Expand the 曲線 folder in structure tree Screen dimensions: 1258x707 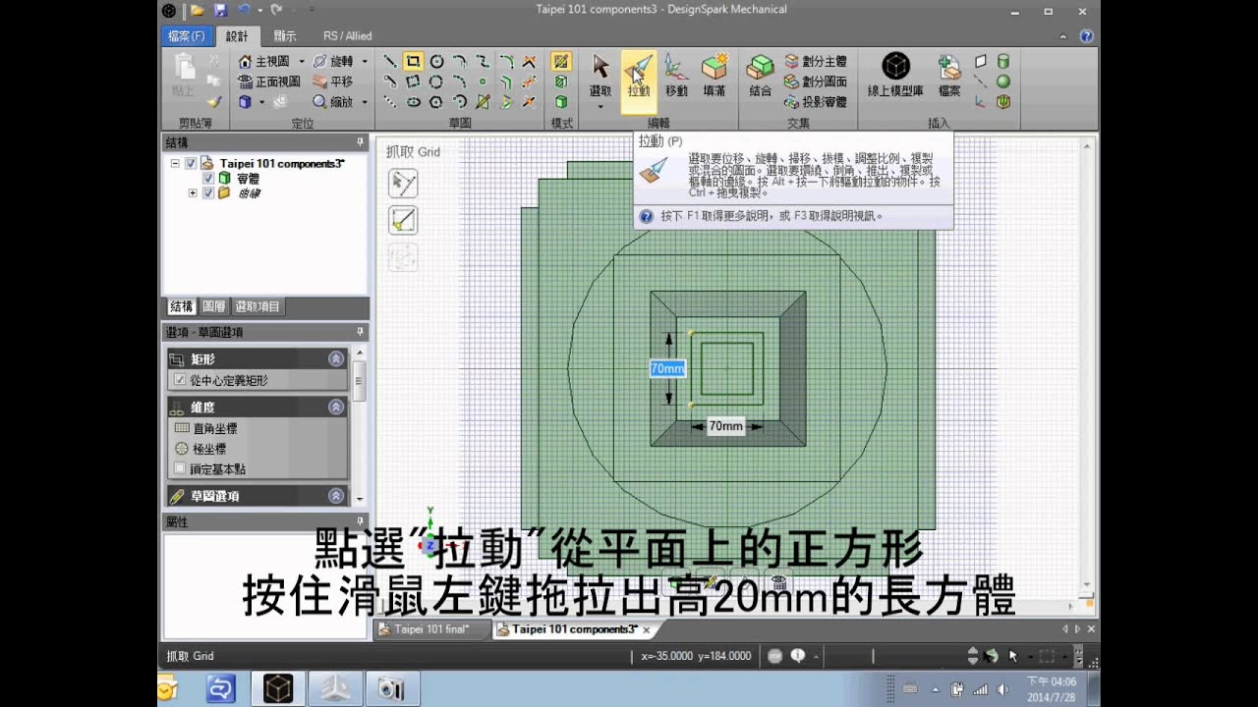193,193
